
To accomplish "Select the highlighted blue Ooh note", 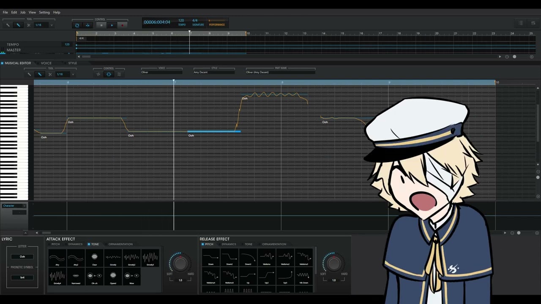I will (214, 132).
